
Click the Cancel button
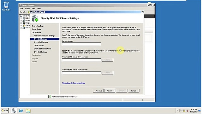coord(134,91)
